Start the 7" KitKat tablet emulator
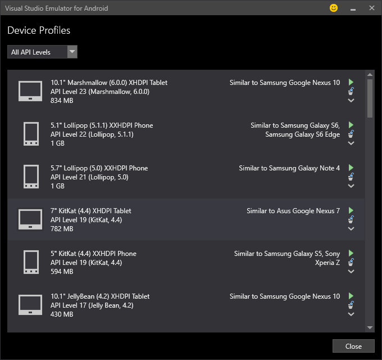Viewport: 382px width, 360px height. [351, 210]
